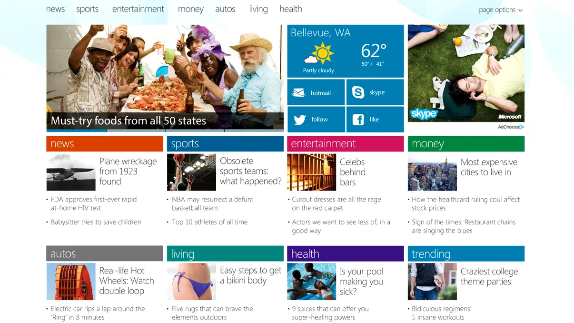Open 'Babysitter tries to save children'
The image size is (574, 323).
(x=96, y=222)
